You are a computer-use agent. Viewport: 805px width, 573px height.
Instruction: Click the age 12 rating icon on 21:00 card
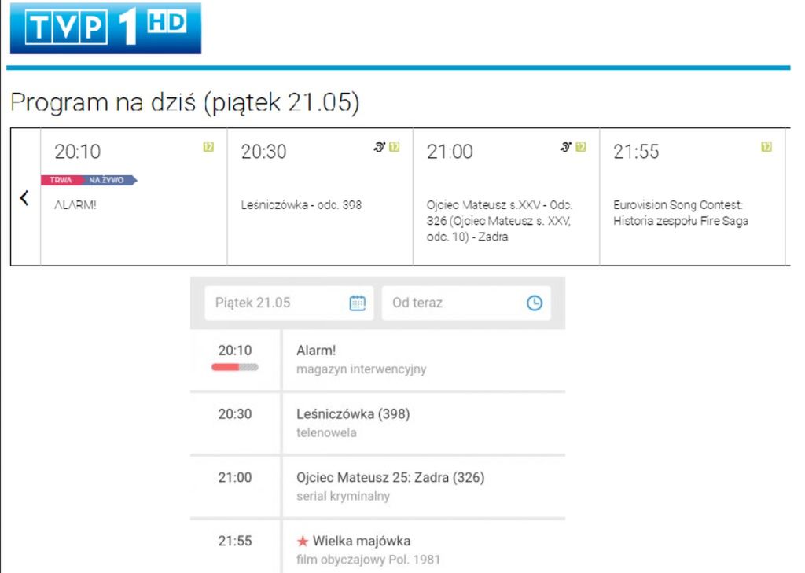pos(581,147)
